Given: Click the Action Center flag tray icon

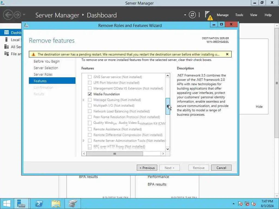Looking at the screenshot, I should click(x=240, y=204).
